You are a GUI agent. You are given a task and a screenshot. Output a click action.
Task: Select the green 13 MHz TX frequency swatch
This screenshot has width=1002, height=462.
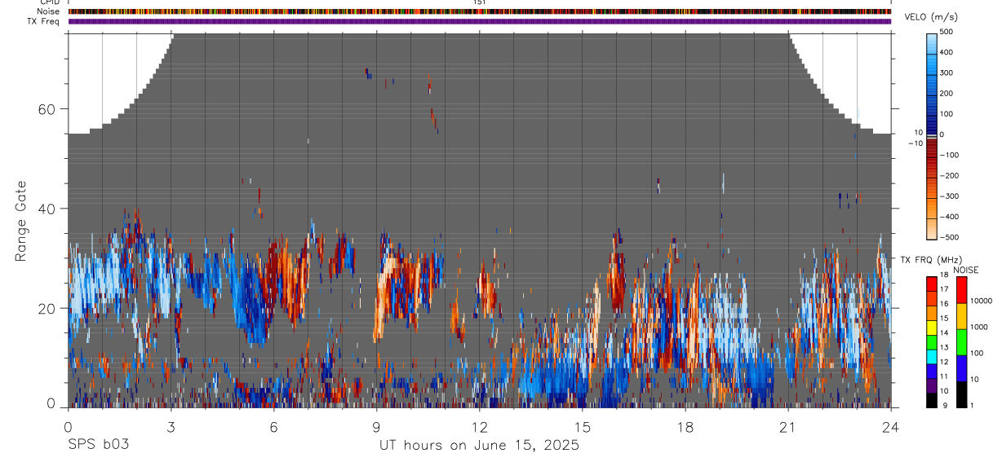(931, 342)
